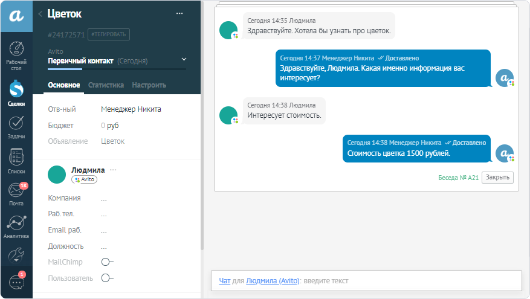Image resolution: width=530 pixels, height=299 pixels.
Task: Open the Рабочий стол dashboard icon
Action: point(16,54)
